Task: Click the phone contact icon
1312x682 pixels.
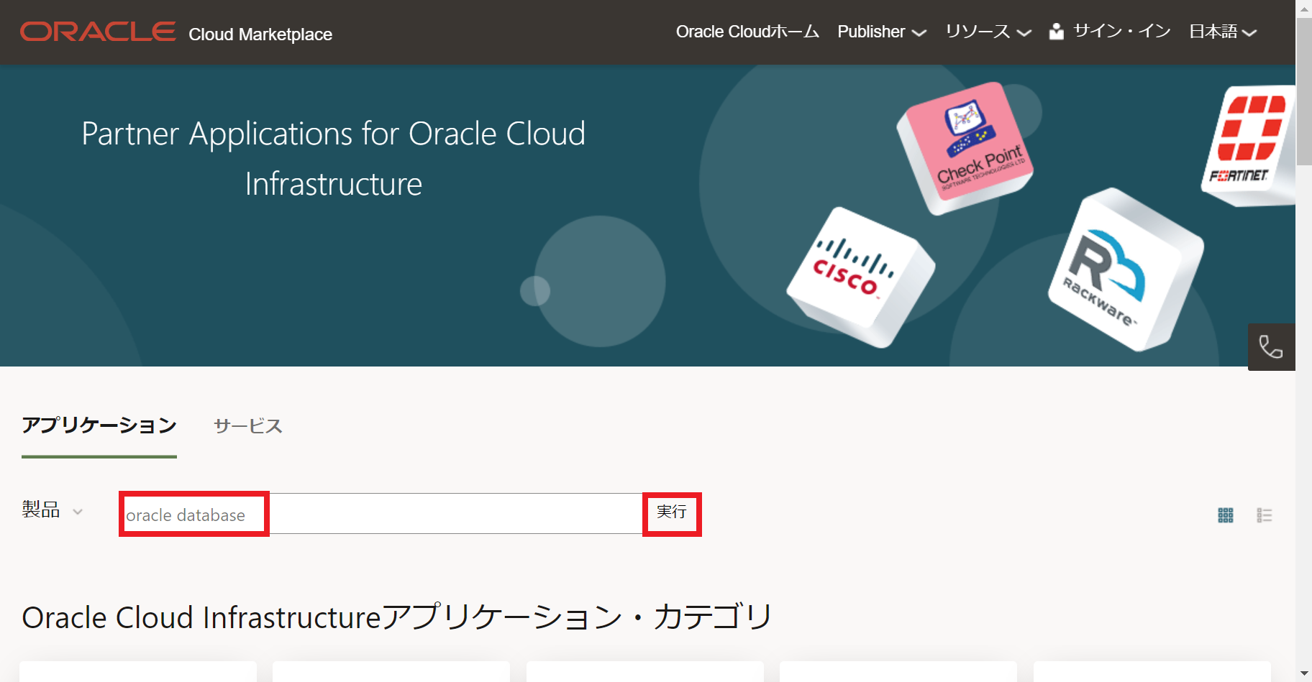Action: tap(1272, 347)
